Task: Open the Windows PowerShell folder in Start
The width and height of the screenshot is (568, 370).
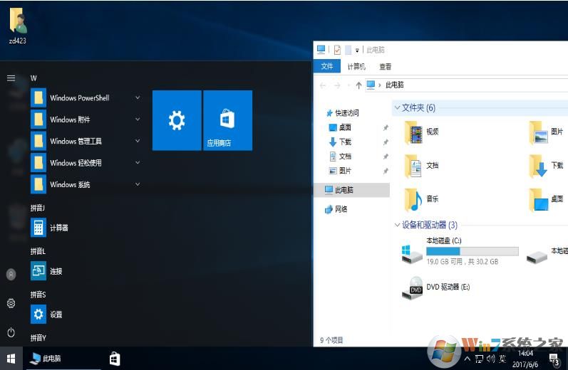Action: (86, 98)
